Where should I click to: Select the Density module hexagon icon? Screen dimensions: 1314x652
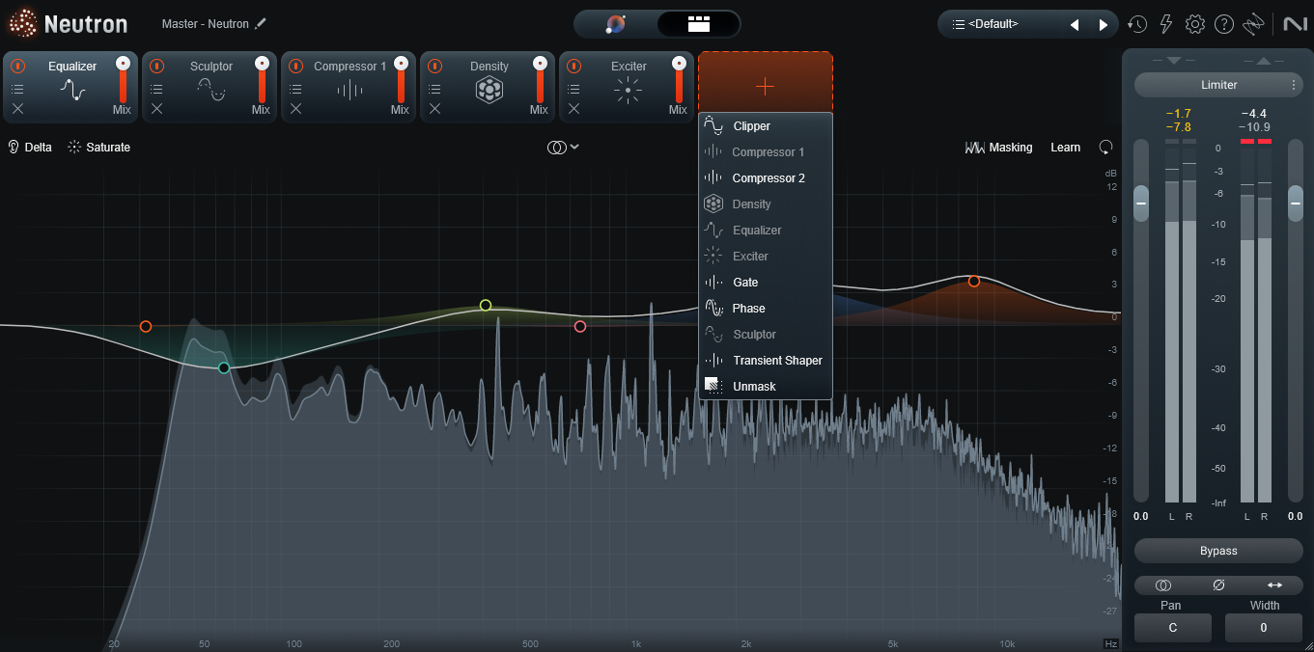coord(489,91)
